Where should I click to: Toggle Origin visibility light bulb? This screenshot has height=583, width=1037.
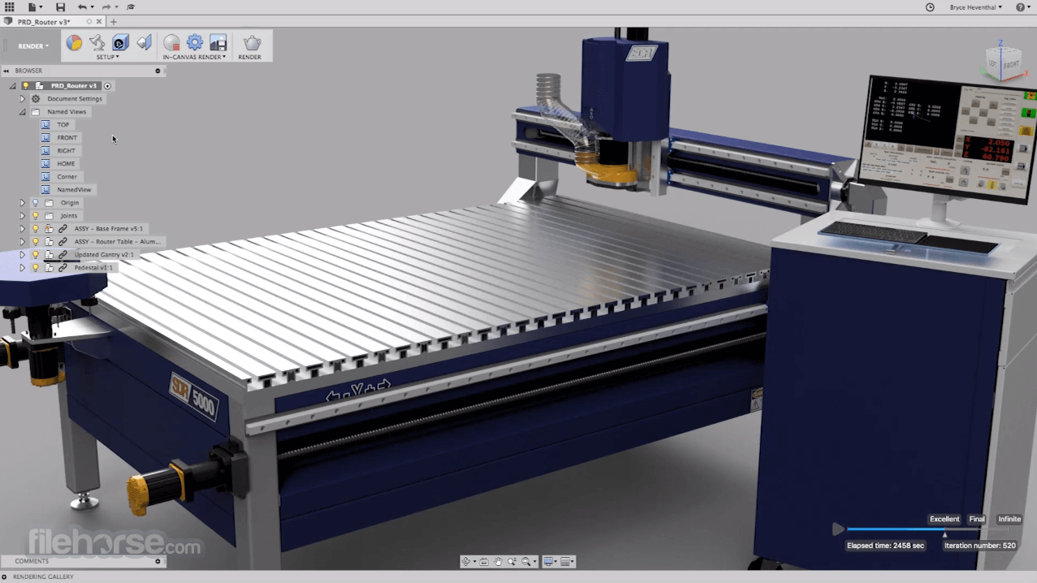[x=35, y=203]
